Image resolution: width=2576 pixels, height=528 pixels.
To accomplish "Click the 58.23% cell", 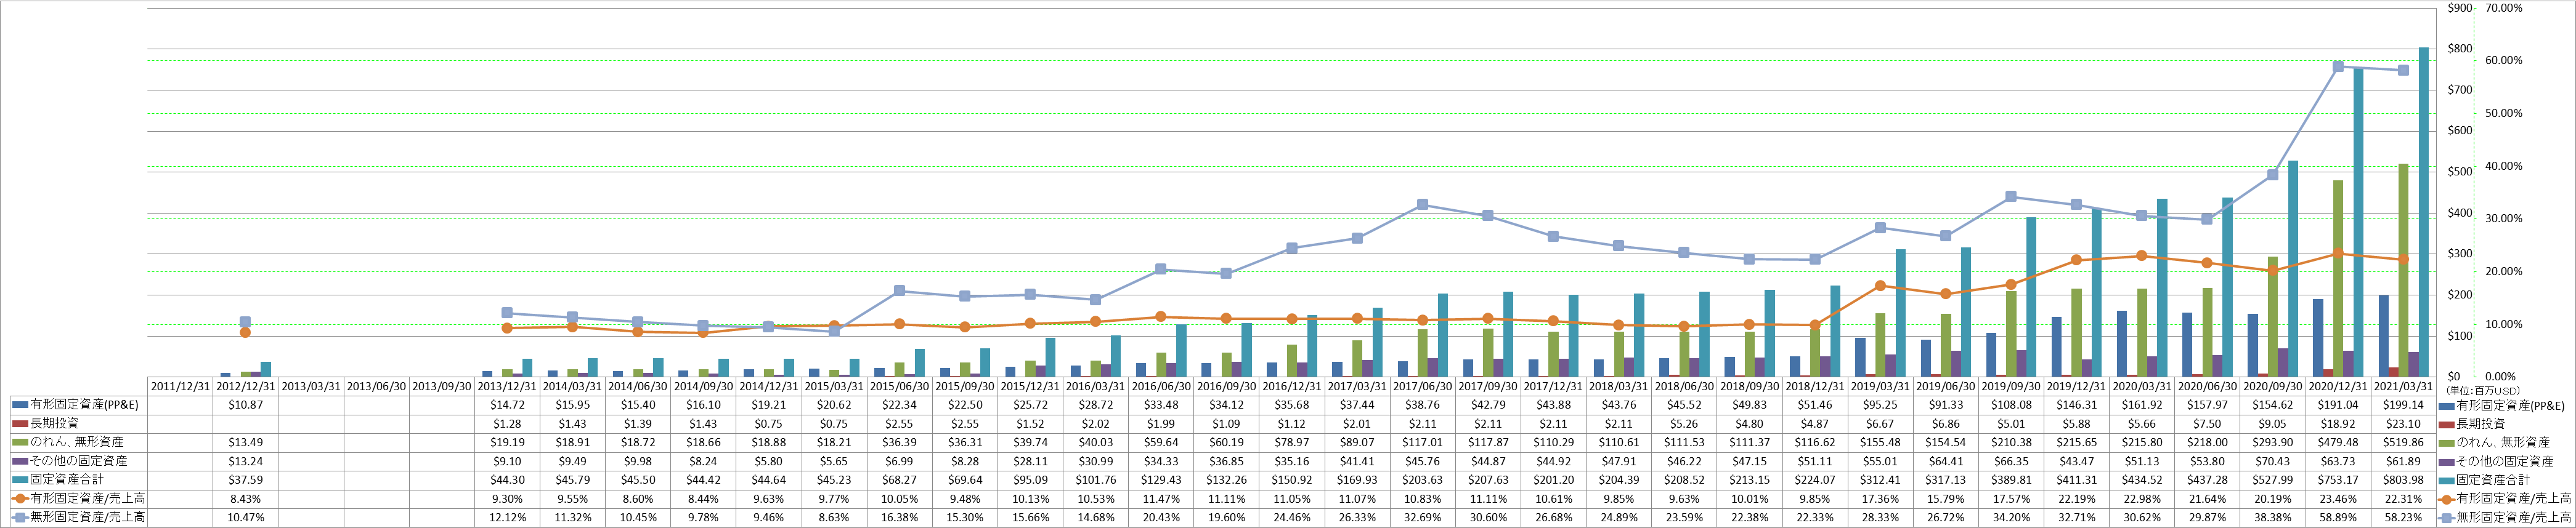I will (x=2404, y=518).
